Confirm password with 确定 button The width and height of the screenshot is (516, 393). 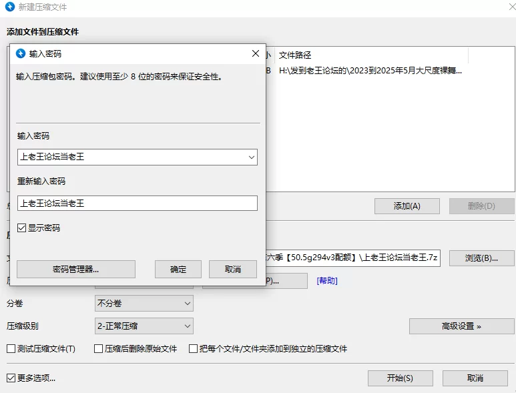coord(178,270)
